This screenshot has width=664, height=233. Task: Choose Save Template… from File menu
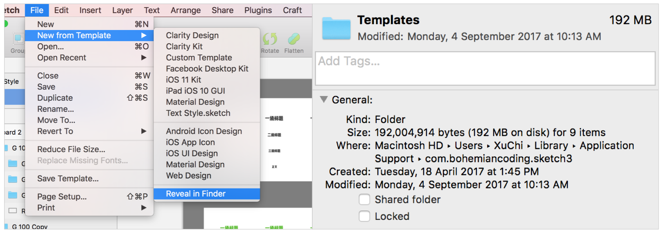coord(68,179)
